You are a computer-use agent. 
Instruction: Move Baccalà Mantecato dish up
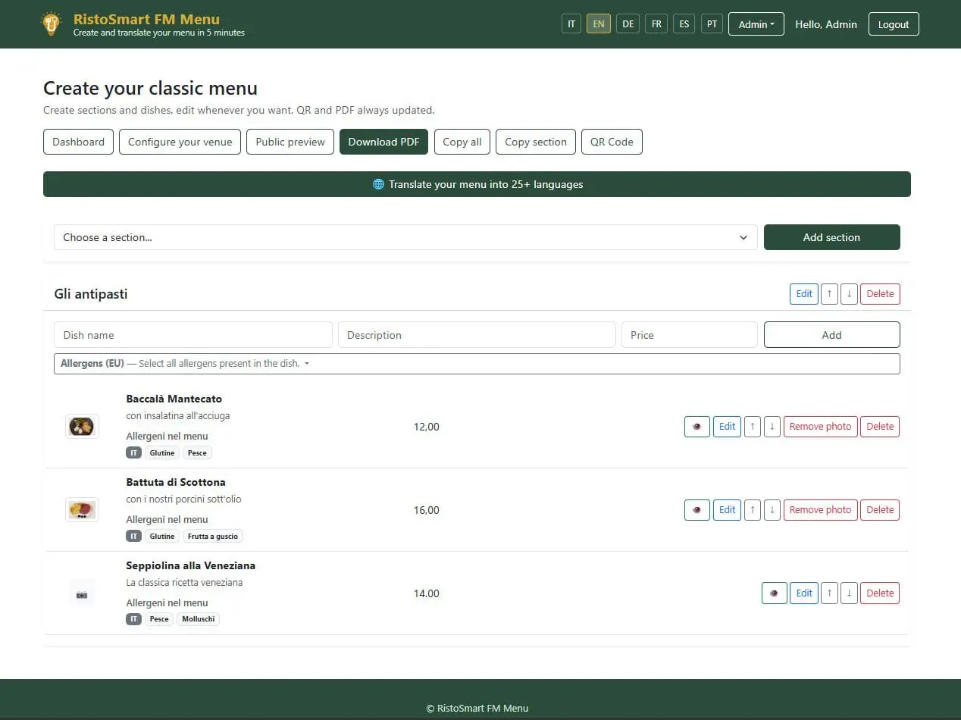(x=752, y=427)
